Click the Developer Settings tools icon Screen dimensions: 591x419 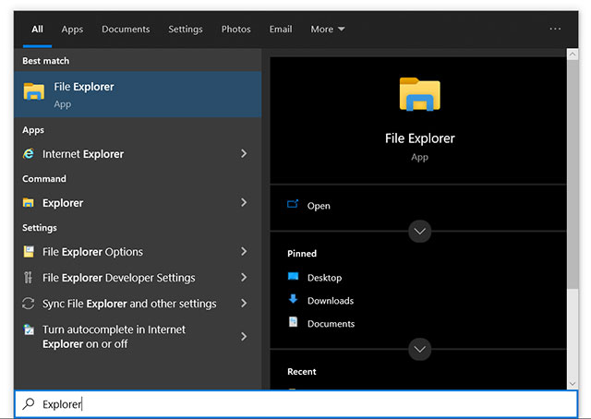(x=29, y=278)
